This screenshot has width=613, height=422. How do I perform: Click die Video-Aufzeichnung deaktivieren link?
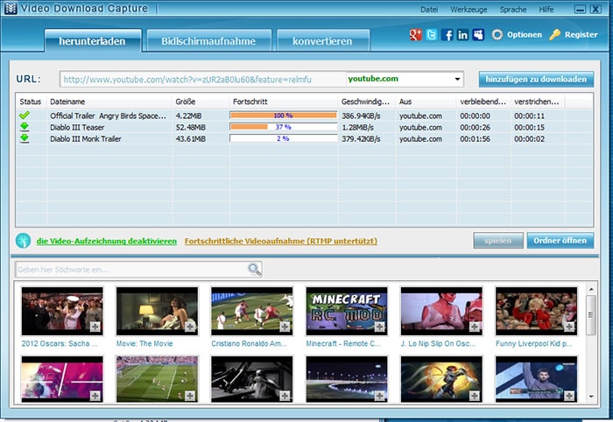point(106,241)
